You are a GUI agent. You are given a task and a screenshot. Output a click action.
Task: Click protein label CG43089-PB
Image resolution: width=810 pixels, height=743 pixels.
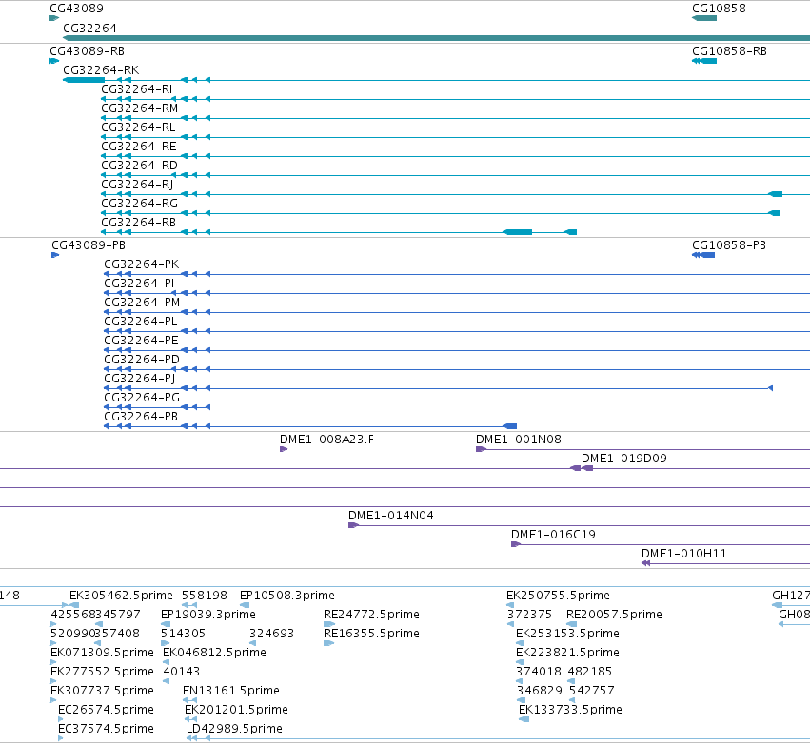89,245
